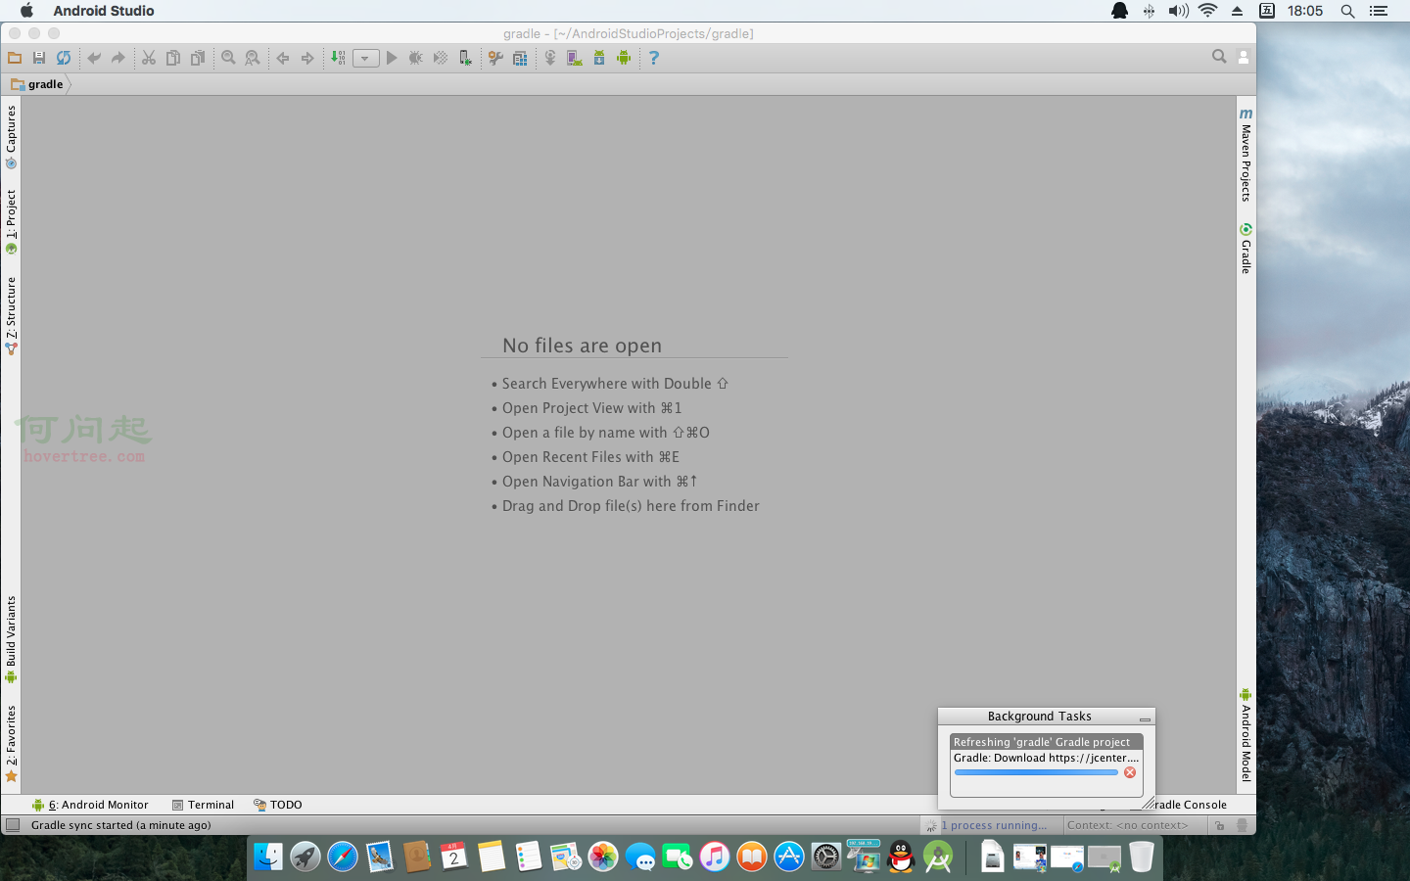Click the Run play icon
Viewport: 1410px width, 881px height.
392,58
